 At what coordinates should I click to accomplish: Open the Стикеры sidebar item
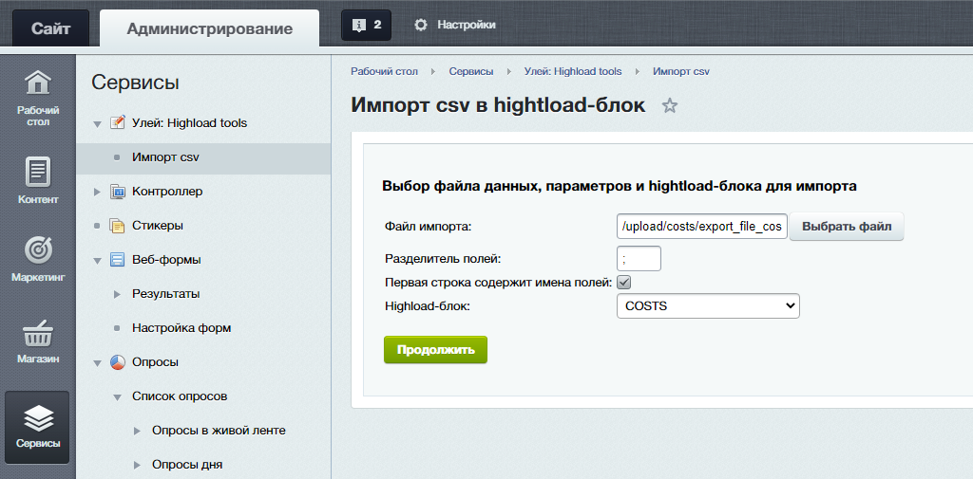point(158,226)
